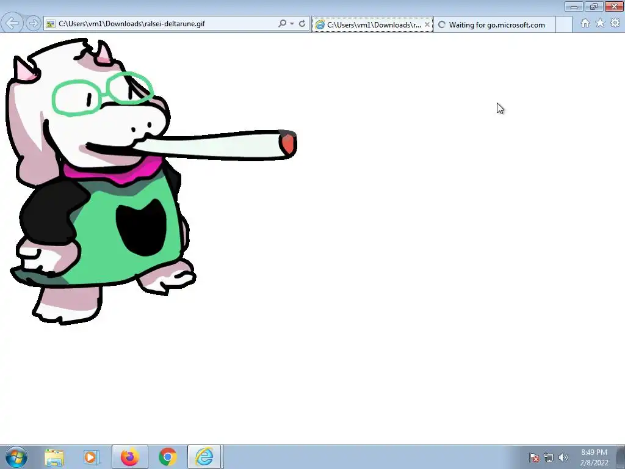Go to the home page via Home icon
This screenshot has width=625, height=469.
(585, 23)
